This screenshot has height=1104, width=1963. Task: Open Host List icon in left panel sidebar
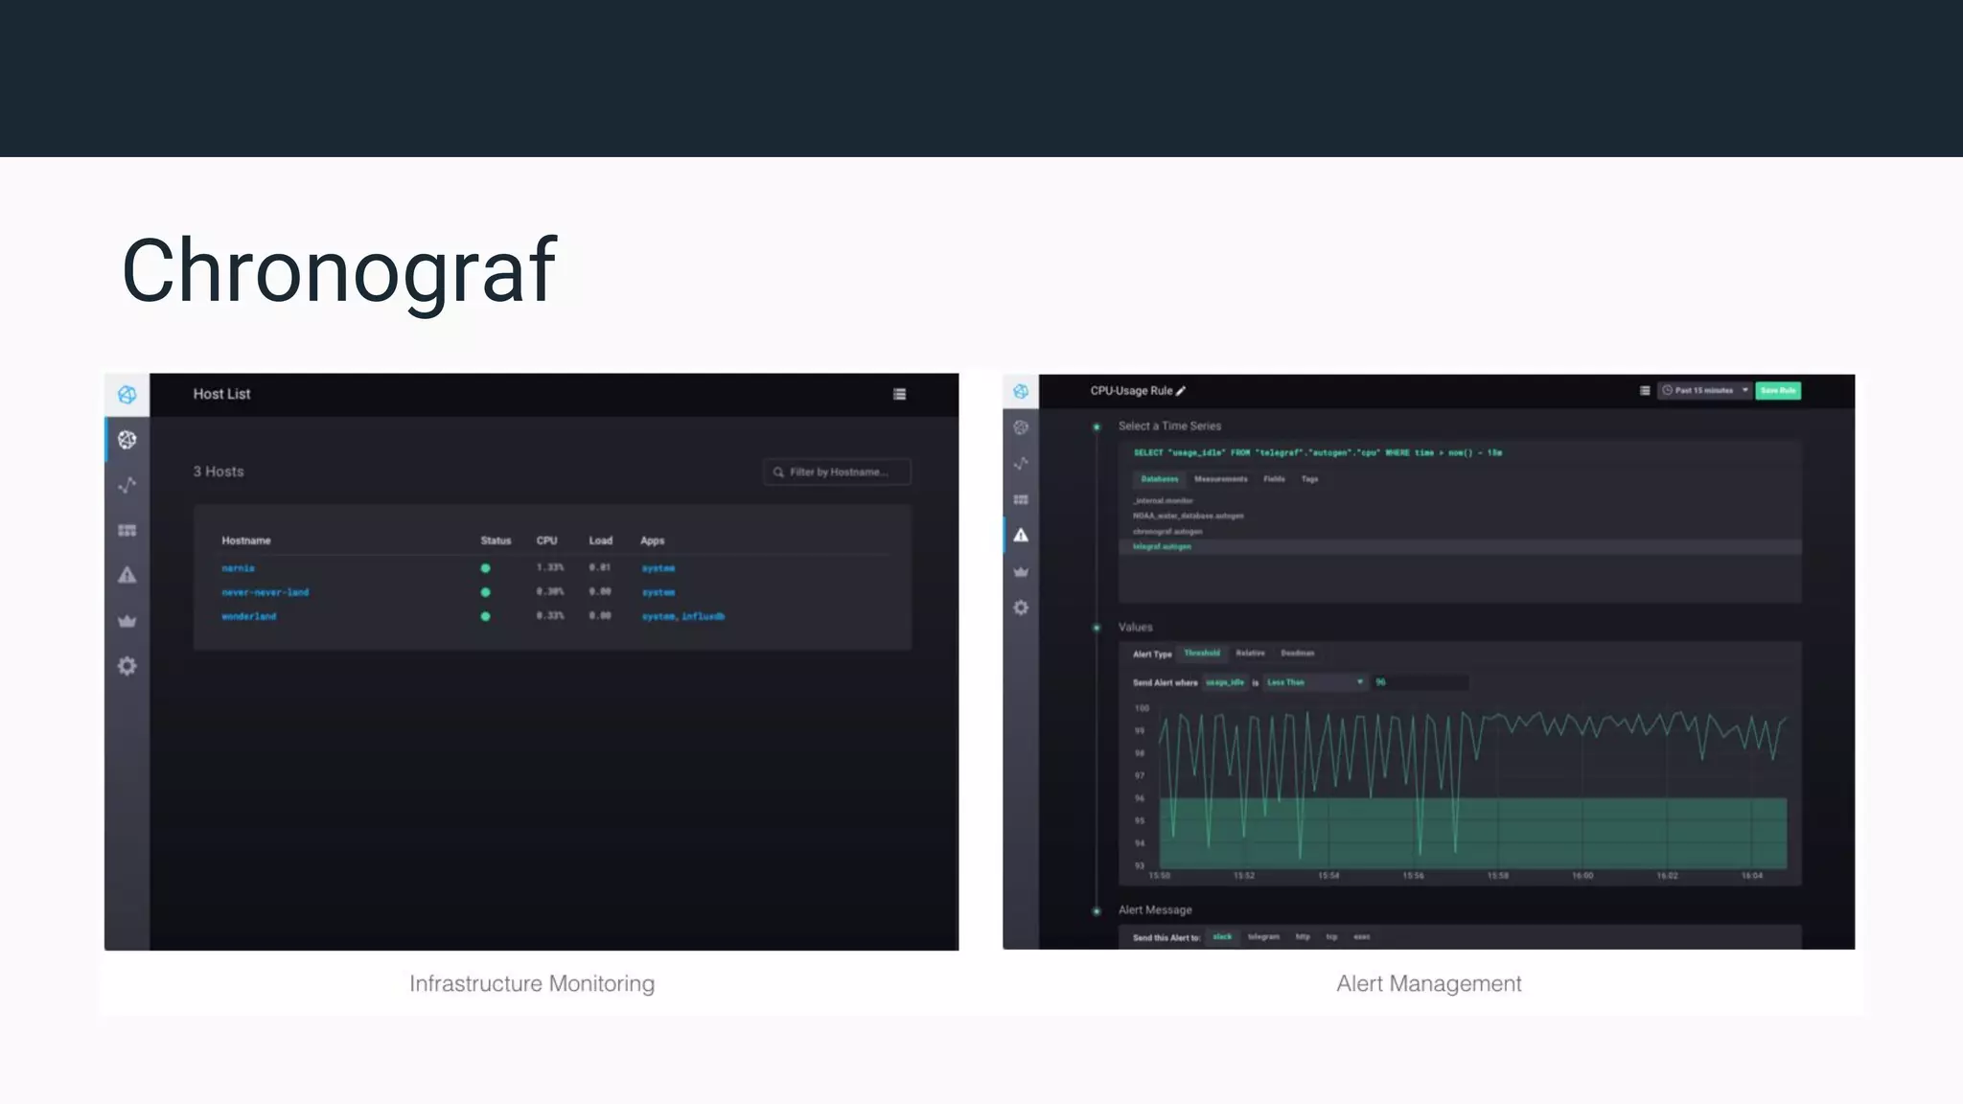click(127, 440)
